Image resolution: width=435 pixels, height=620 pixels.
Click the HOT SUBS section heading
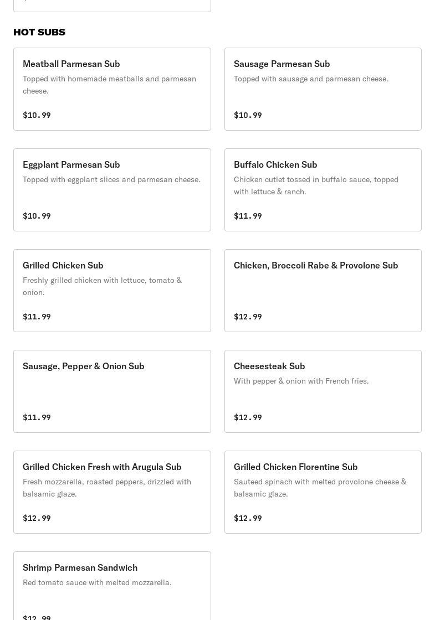pyautogui.click(x=39, y=32)
